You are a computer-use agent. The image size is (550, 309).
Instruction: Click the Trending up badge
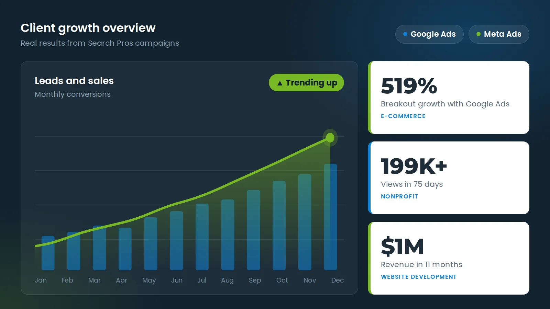[306, 83]
